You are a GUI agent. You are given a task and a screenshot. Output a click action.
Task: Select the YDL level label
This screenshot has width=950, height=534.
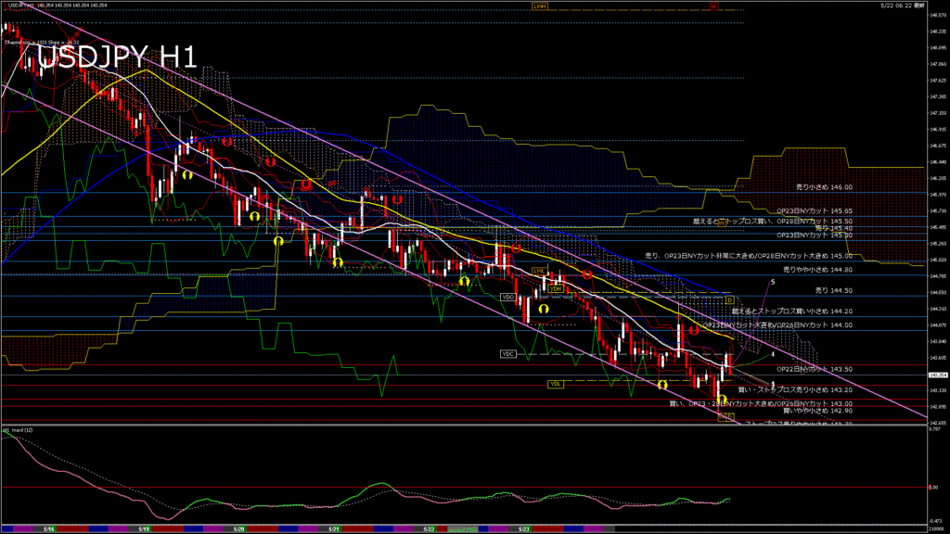tap(556, 384)
